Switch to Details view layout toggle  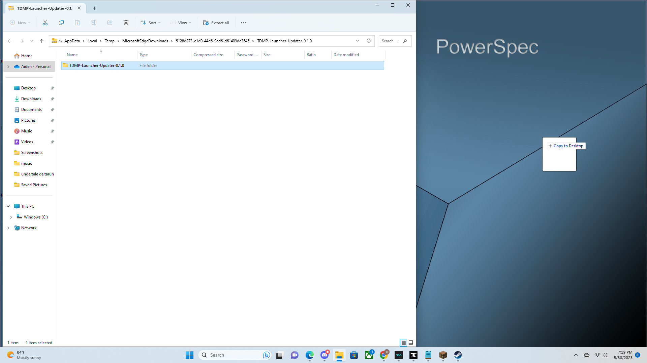(403, 343)
